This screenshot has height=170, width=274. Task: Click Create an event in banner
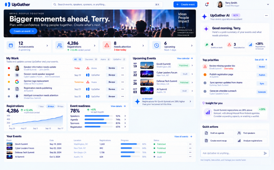tap(23, 31)
